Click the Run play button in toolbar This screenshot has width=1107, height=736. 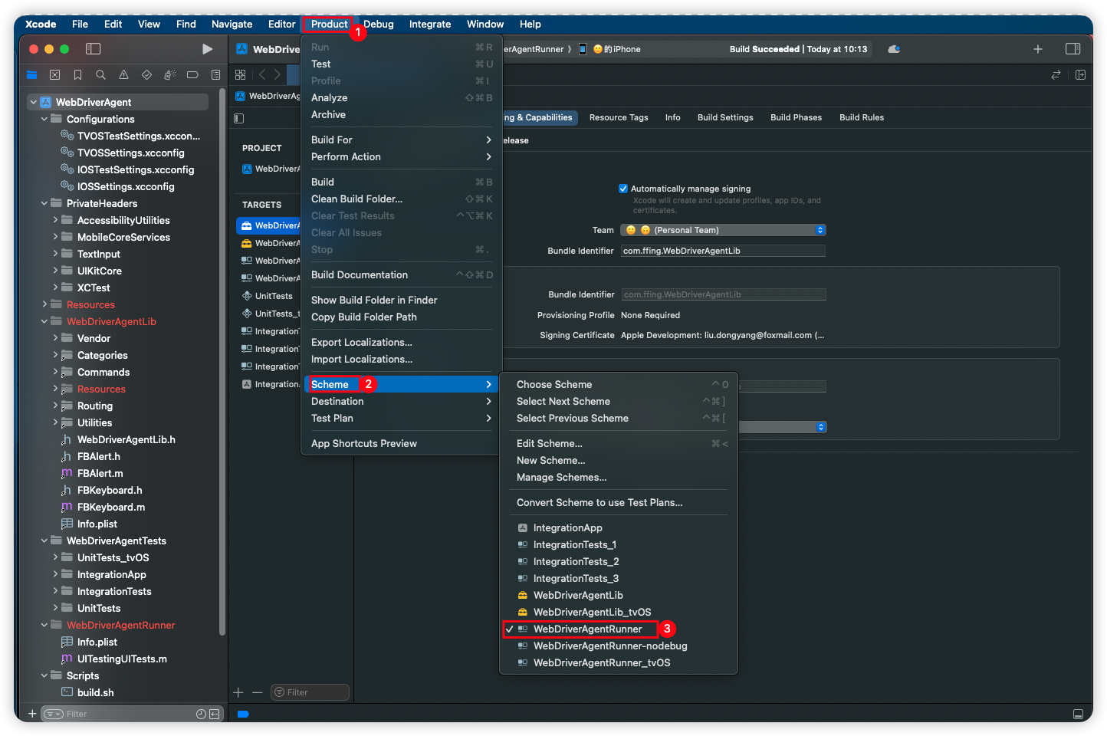[207, 49]
